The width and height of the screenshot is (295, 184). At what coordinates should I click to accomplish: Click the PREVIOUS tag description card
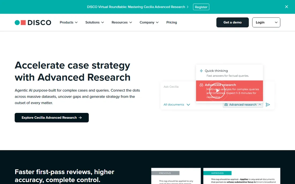coord(176,176)
